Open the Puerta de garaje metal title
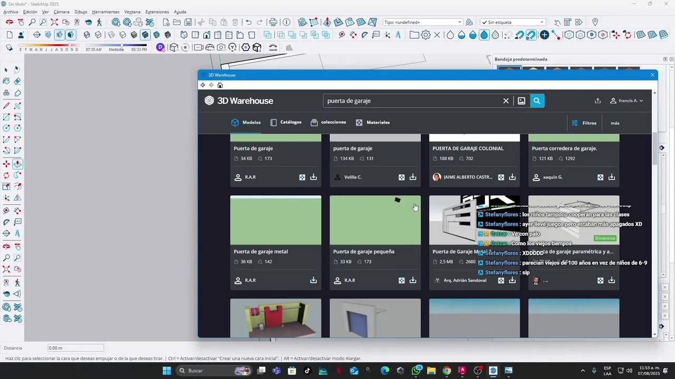 (x=261, y=252)
